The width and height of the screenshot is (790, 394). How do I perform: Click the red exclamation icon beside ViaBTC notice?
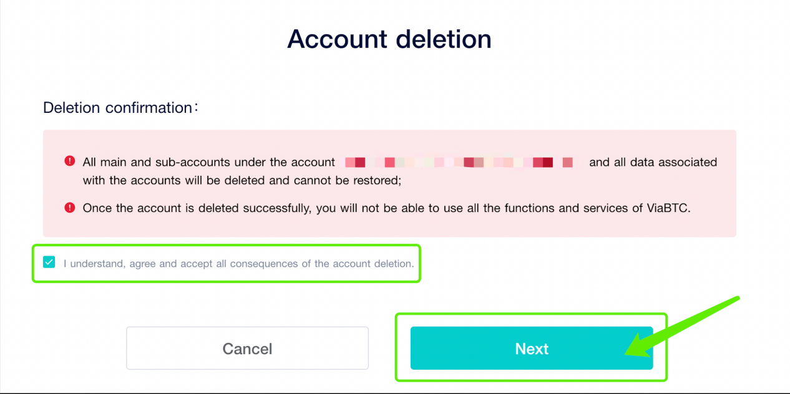[69, 208]
